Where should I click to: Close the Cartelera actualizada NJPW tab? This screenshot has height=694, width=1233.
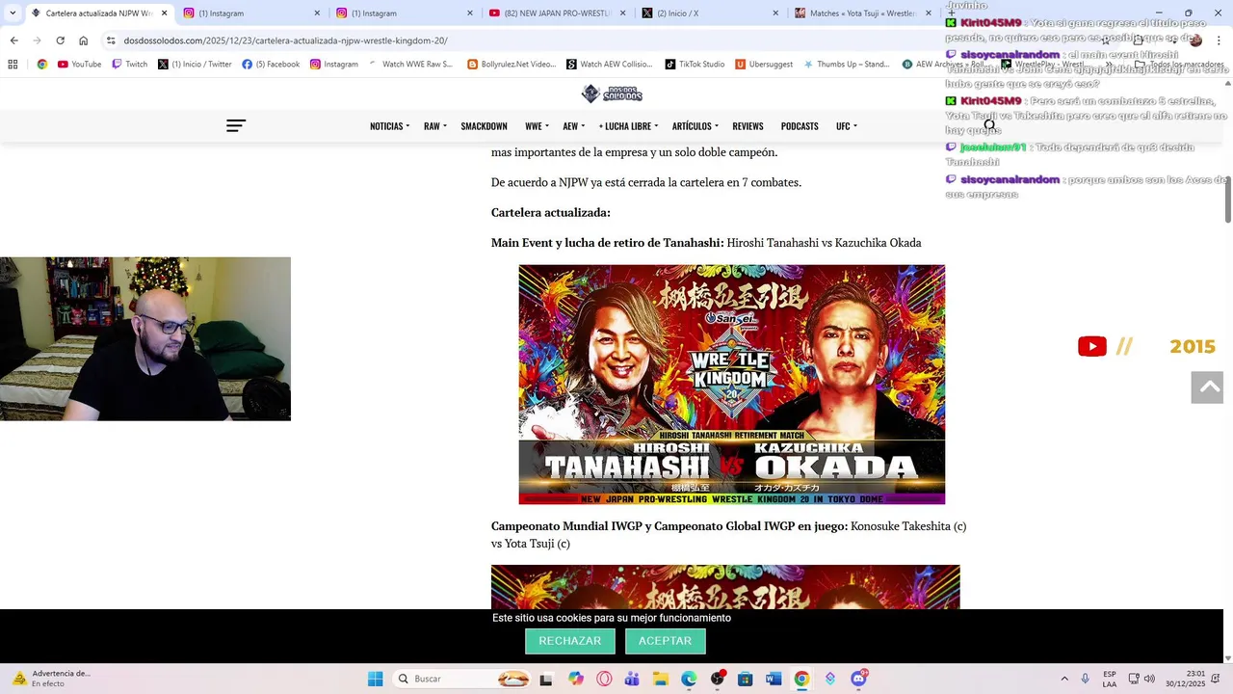164,13
